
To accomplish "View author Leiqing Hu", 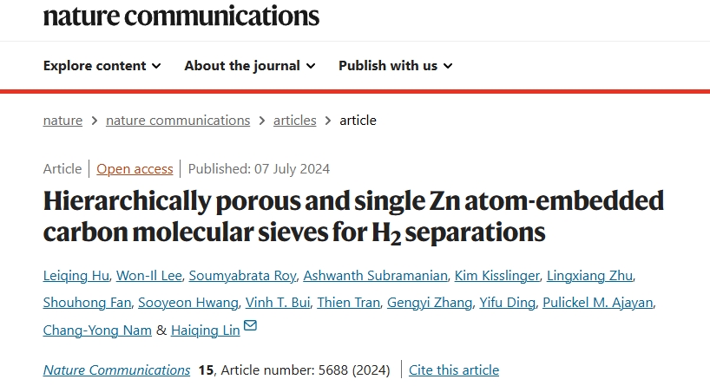I will point(76,275).
